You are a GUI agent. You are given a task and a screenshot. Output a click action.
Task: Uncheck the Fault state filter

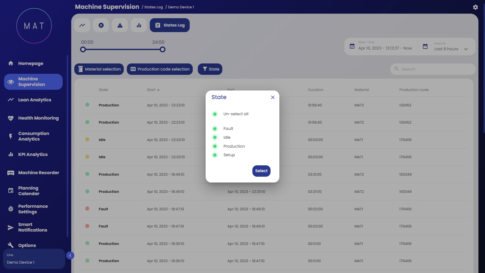click(x=215, y=129)
